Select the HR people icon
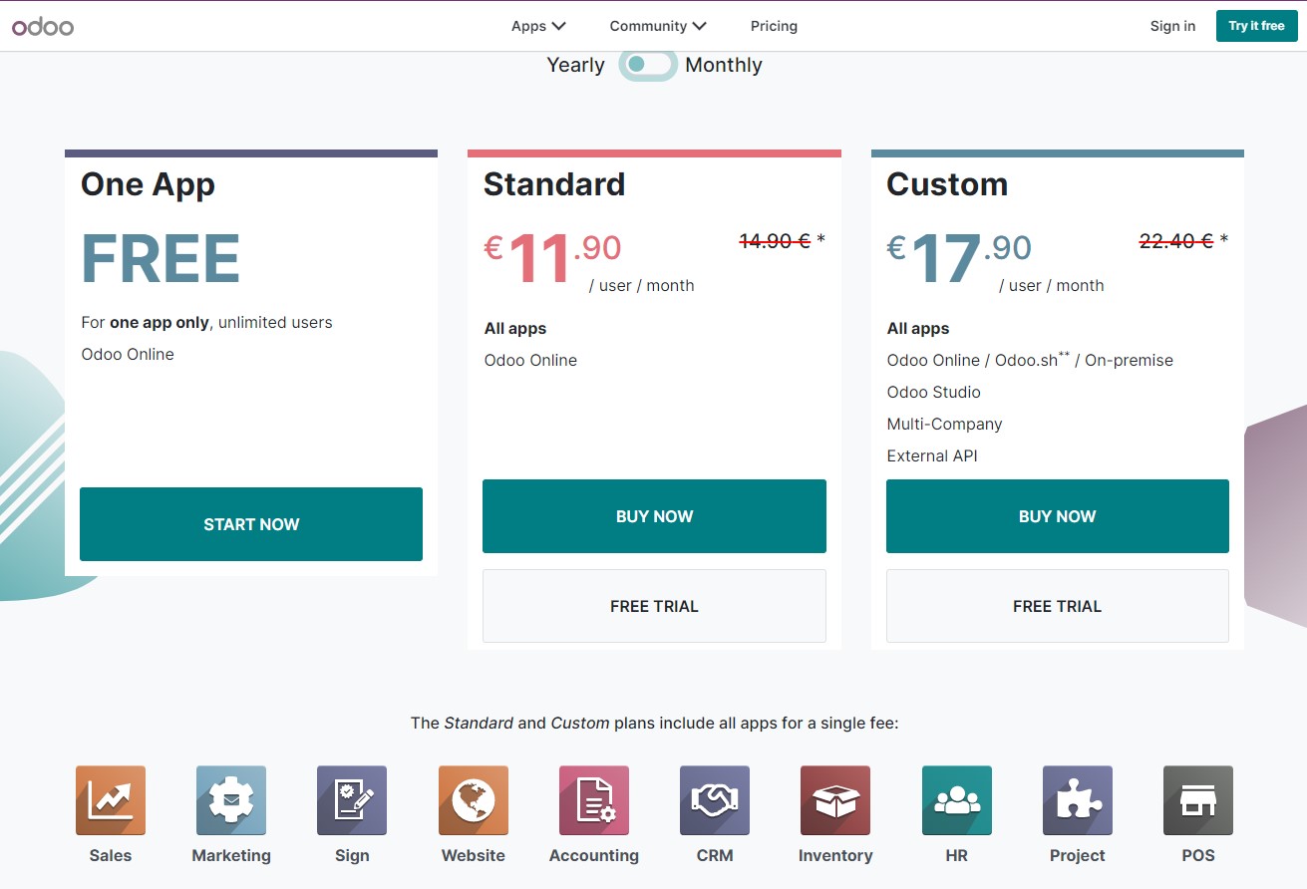Image resolution: width=1307 pixels, height=889 pixels. [x=957, y=800]
